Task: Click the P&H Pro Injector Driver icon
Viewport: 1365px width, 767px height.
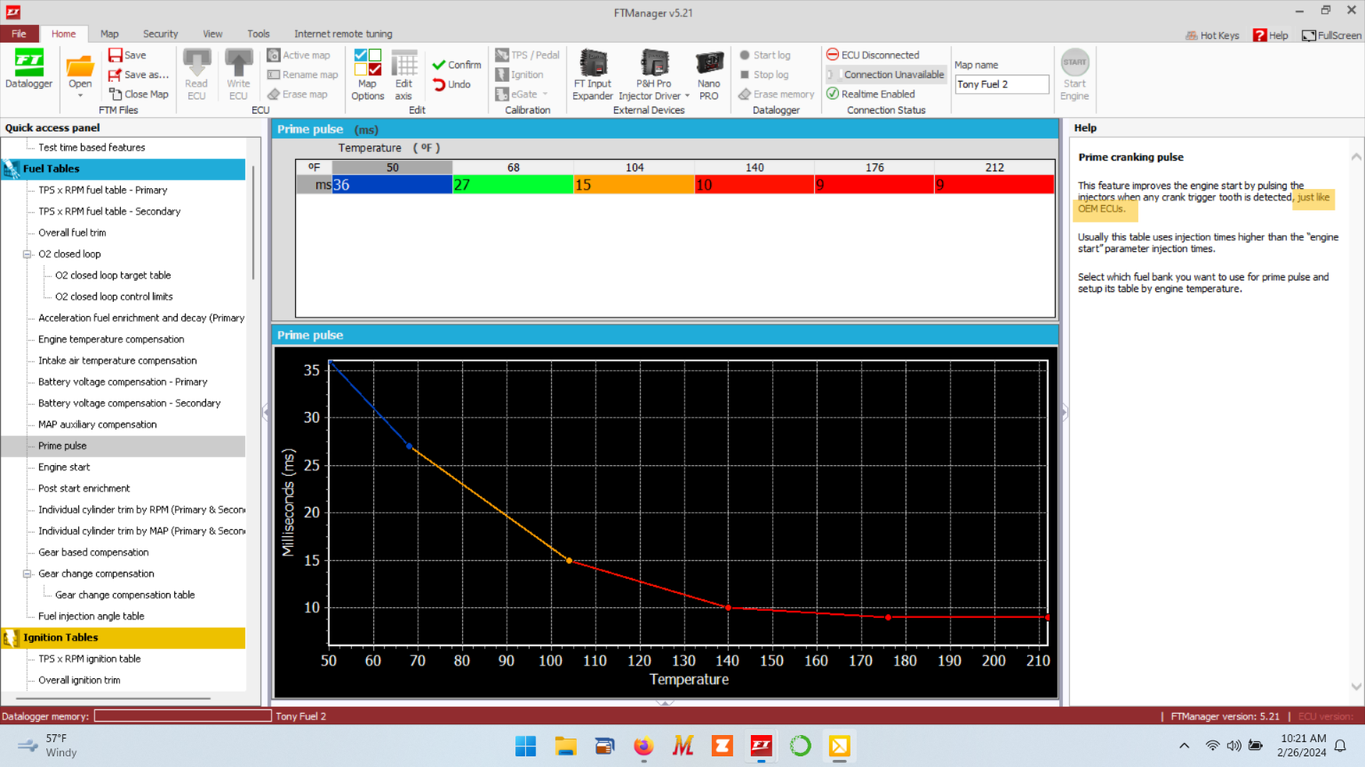Action: tap(654, 65)
